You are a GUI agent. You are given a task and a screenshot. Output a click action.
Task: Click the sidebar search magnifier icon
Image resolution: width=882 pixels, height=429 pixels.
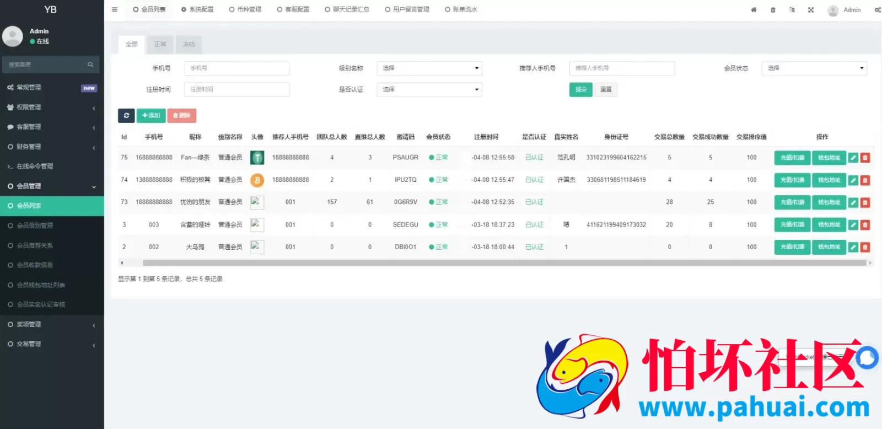(90, 65)
